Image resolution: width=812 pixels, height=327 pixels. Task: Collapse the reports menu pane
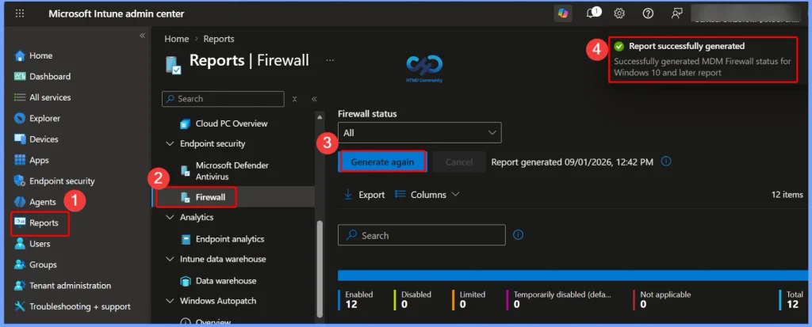[314, 99]
